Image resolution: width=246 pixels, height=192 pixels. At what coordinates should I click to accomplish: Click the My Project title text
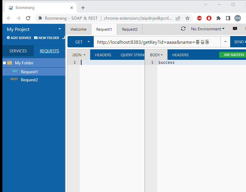coord(18,29)
